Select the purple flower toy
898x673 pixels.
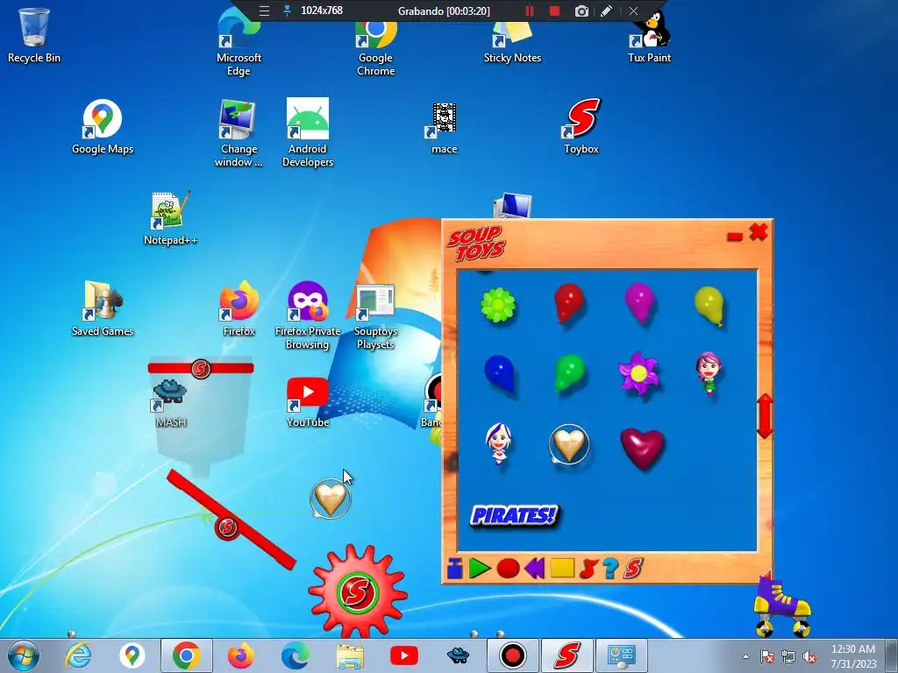(638, 373)
